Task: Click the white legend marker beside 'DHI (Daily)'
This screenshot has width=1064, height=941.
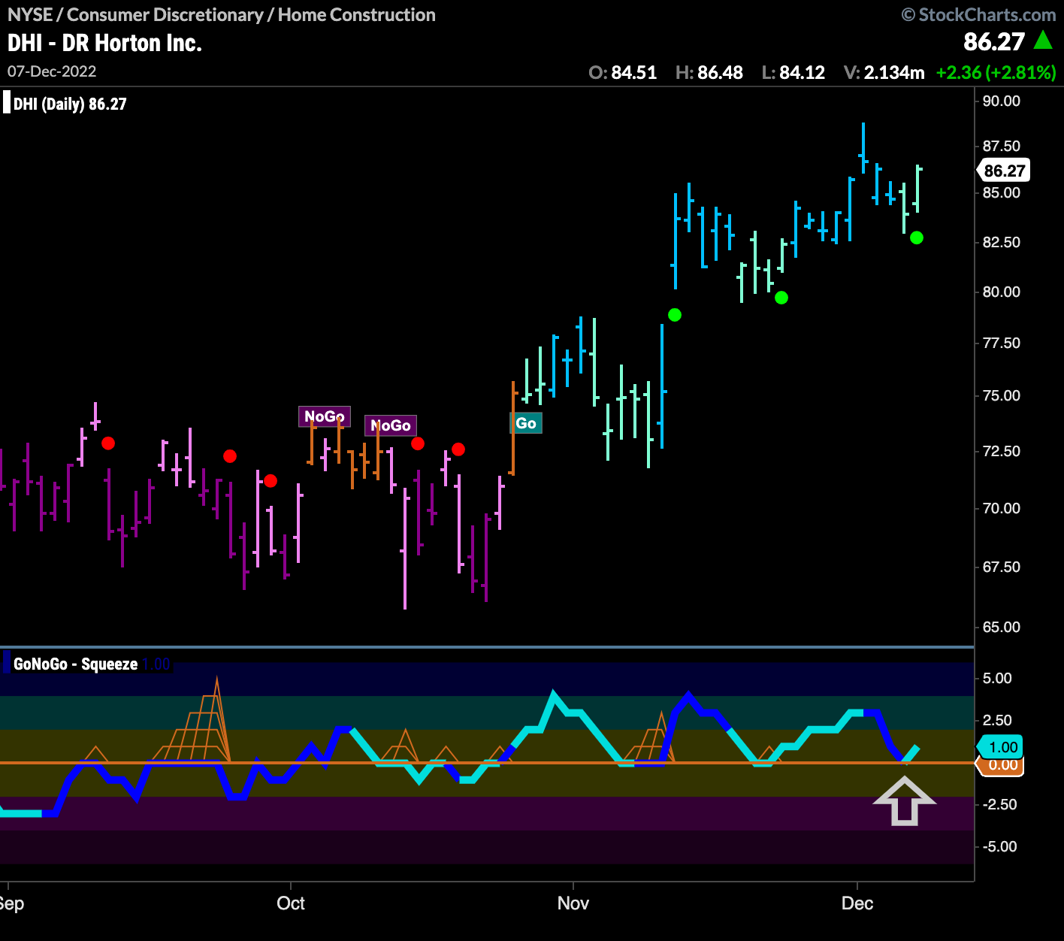Action: tap(7, 102)
